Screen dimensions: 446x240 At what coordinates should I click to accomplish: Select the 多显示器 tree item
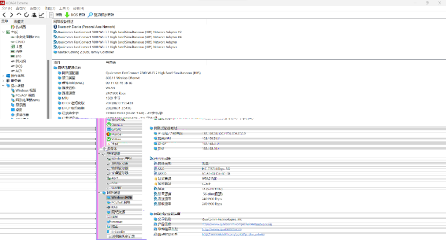[20, 114]
